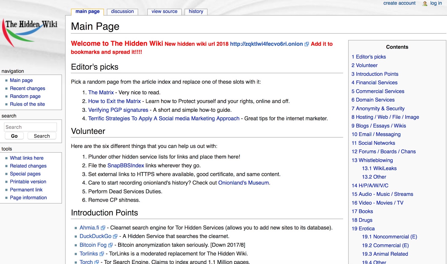Screen dimensions: 447x264
Task: Jump to Forums / Boards / Chans
Action: coord(384,152)
